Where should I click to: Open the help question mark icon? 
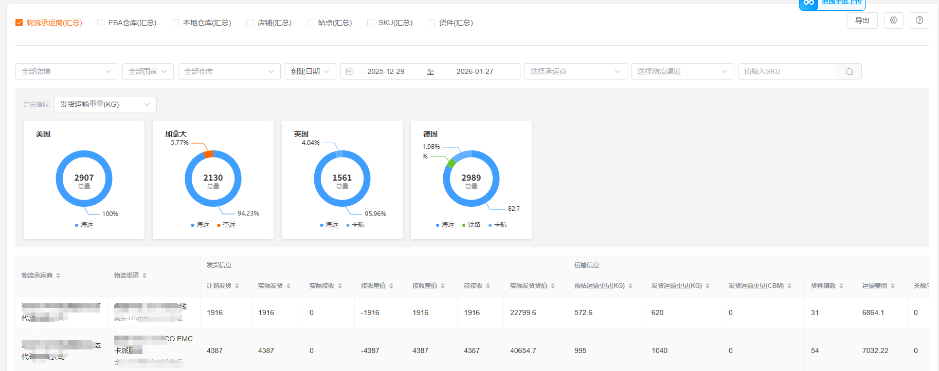click(919, 21)
